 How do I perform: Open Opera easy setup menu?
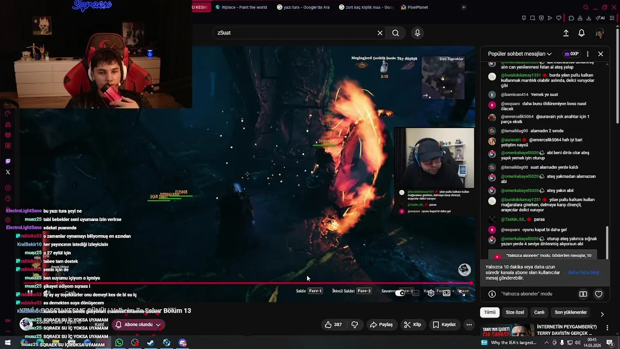[x=612, y=18]
